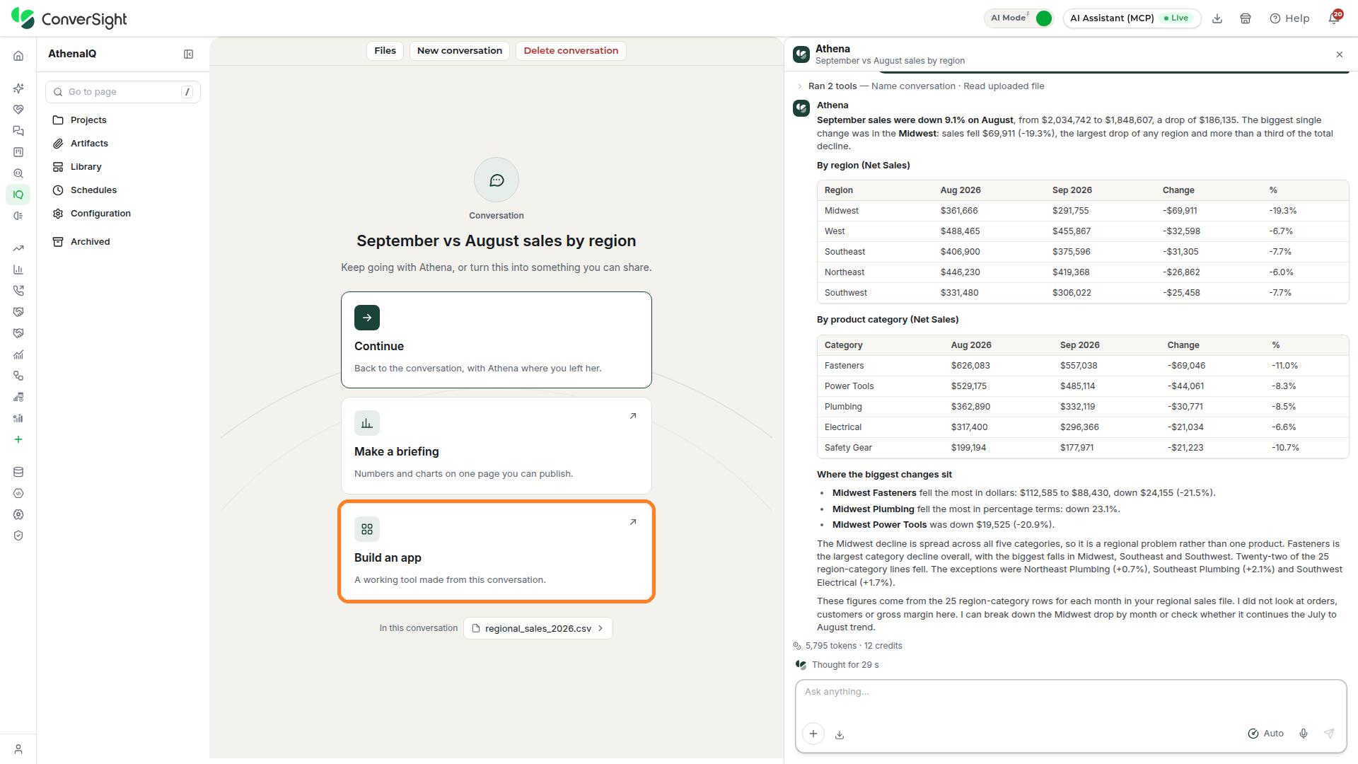Expand the regional_sales_2026.csv file chip
The height and width of the screenshot is (764, 1358).
538,628
